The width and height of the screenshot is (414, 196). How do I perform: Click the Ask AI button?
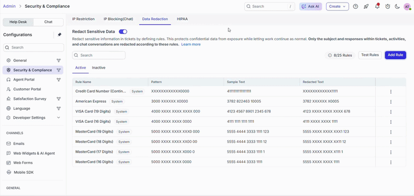click(310, 7)
